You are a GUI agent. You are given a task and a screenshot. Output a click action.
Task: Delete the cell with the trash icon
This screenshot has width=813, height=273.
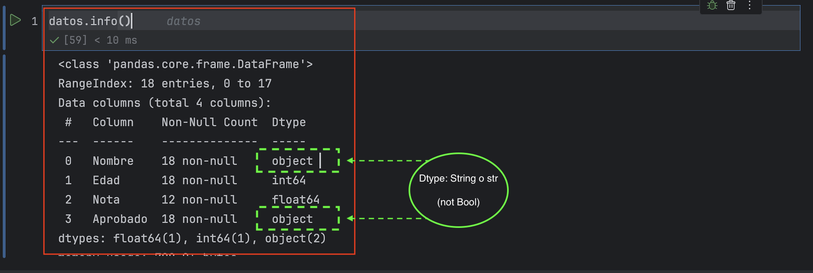(x=731, y=5)
